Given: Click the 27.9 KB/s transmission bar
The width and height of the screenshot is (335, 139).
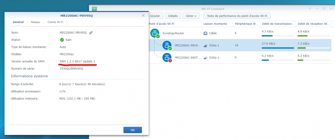Looking at the screenshot, I should tap(278, 48).
